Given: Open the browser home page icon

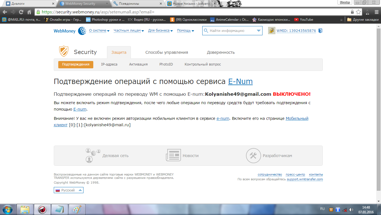Looking at the screenshot, I should click(x=29, y=12).
